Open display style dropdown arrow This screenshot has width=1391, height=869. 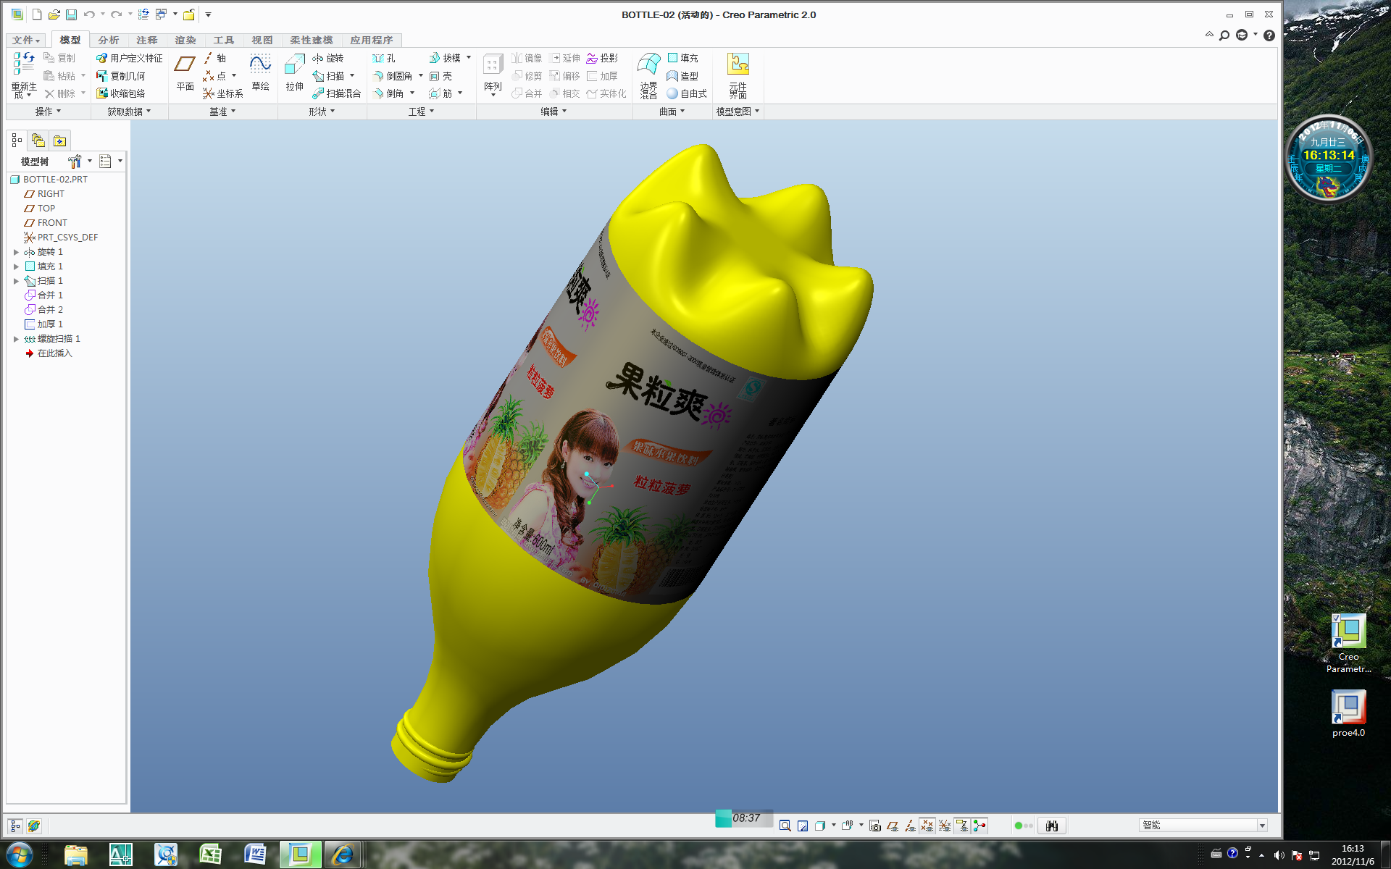tap(834, 826)
